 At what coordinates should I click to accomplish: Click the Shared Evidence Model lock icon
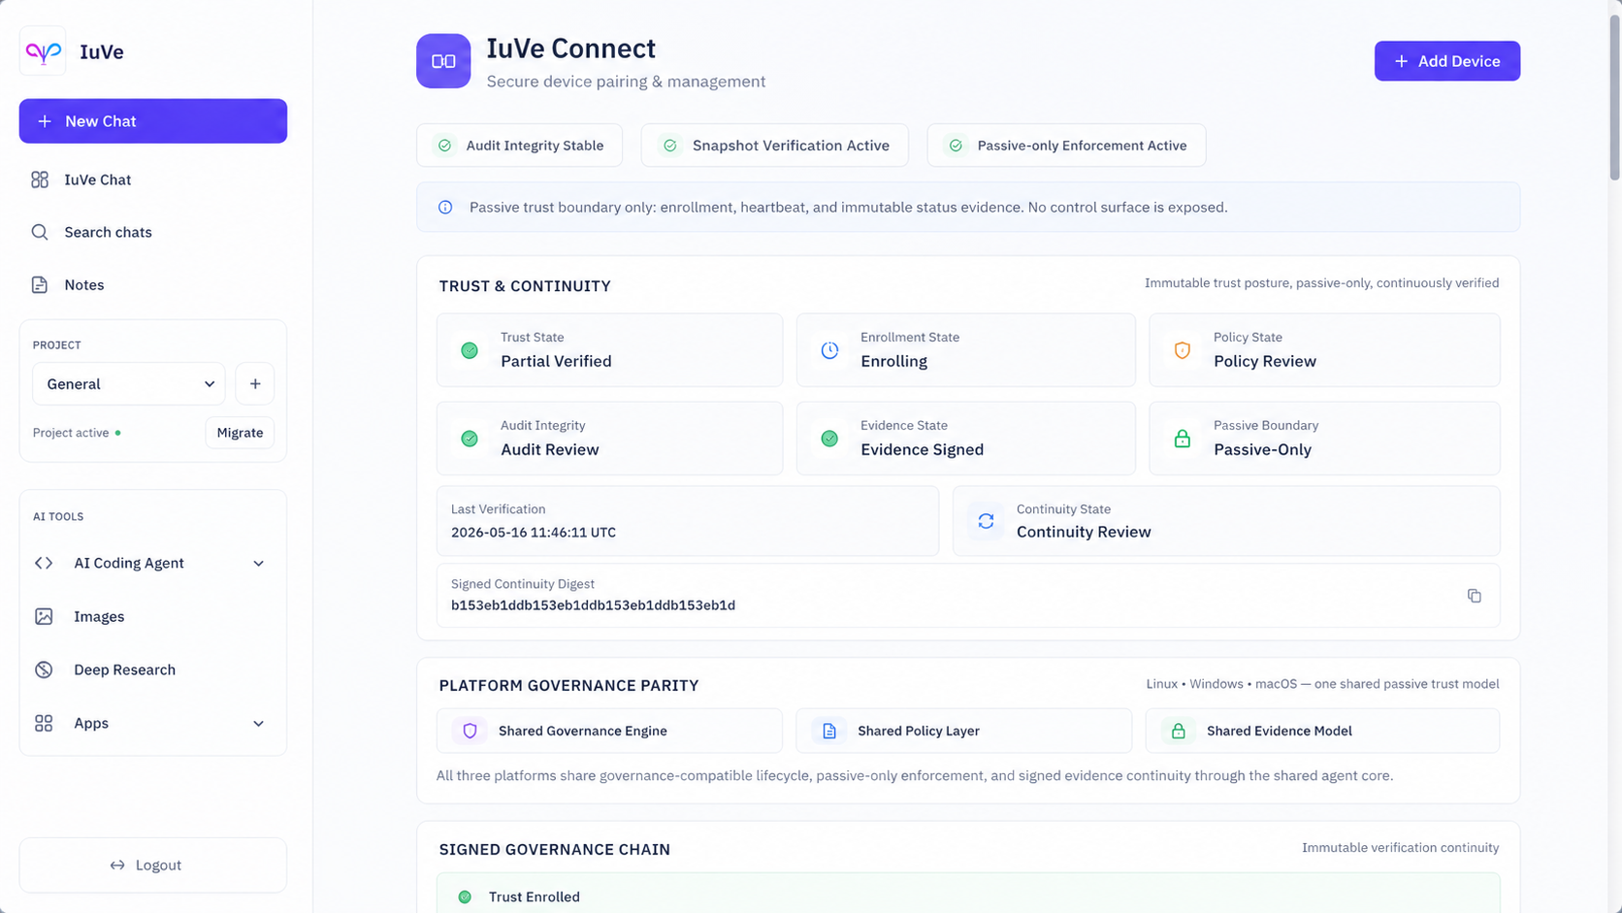coord(1178,731)
